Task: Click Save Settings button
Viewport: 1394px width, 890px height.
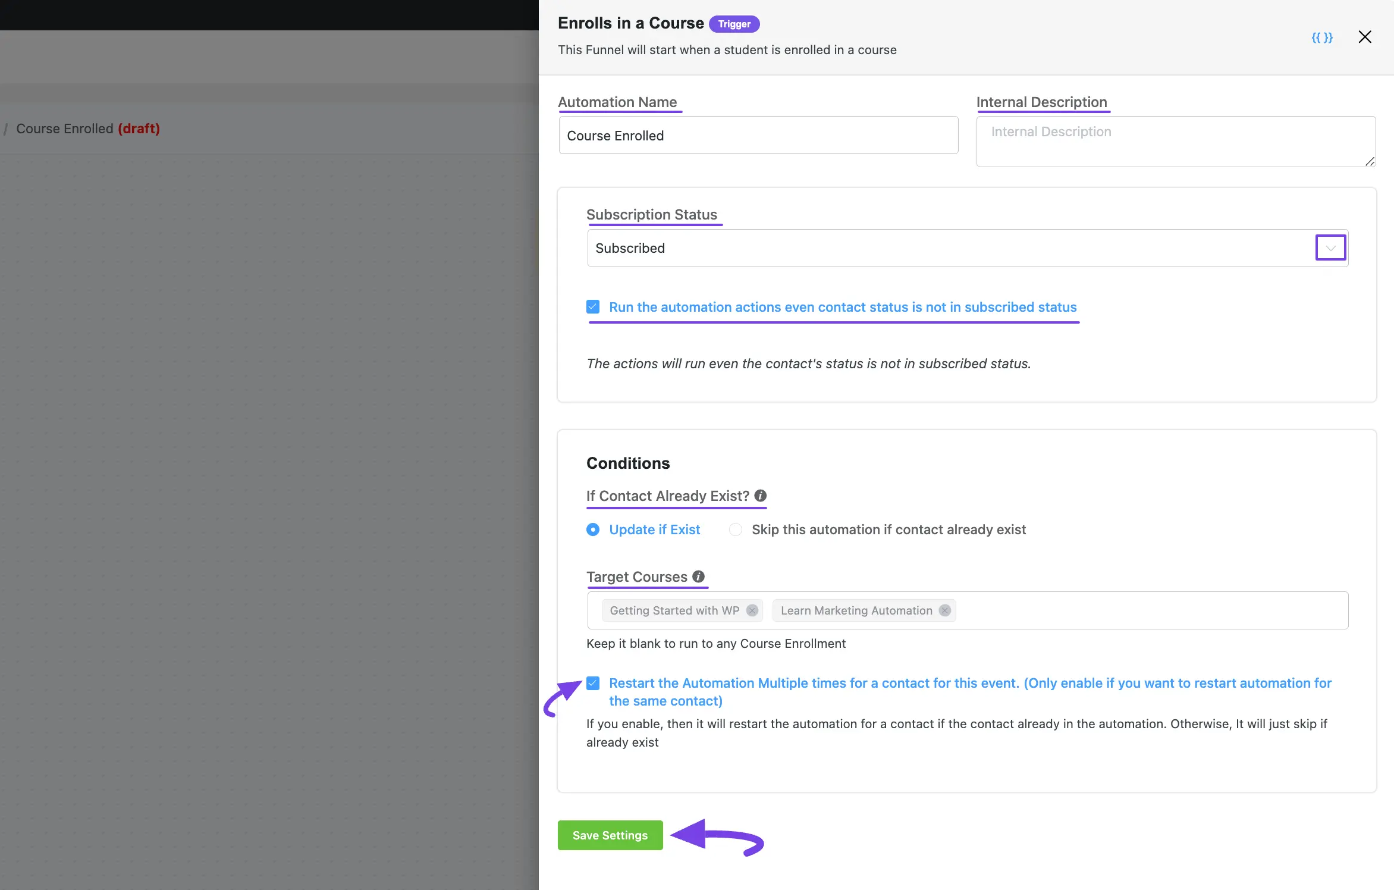Action: pyautogui.click(x=610, y=835)
